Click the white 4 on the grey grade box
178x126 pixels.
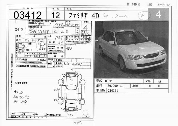158,14
